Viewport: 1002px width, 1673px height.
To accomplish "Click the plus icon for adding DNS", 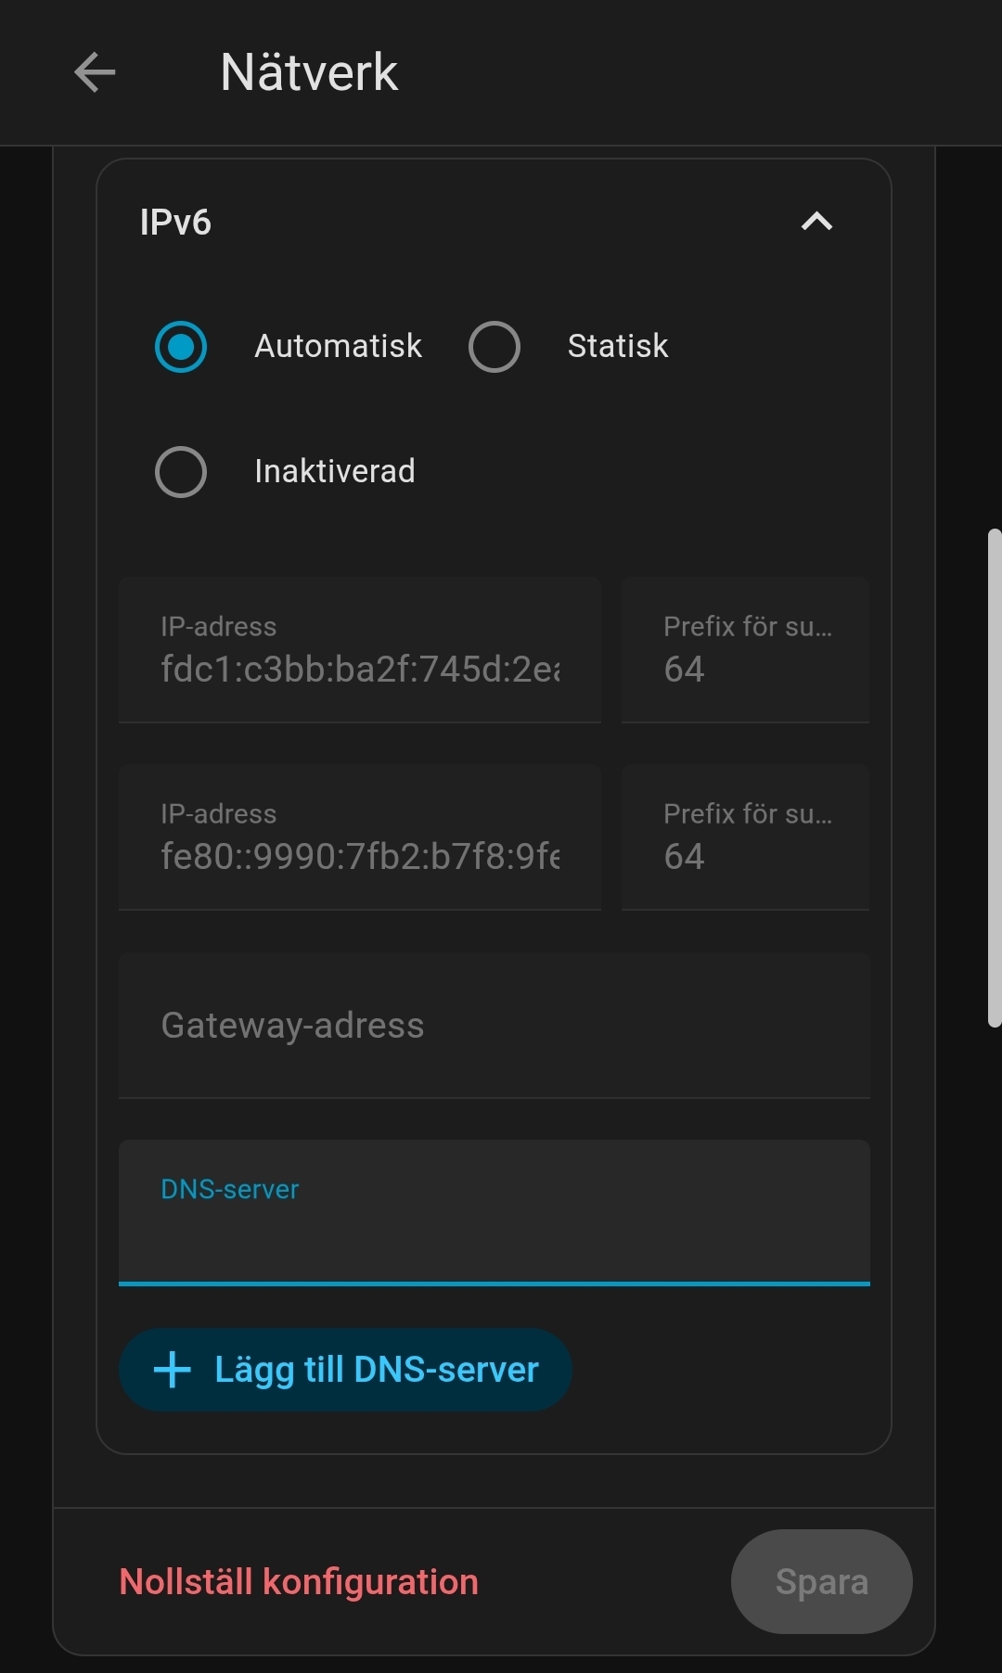I will click(173, 1370).
